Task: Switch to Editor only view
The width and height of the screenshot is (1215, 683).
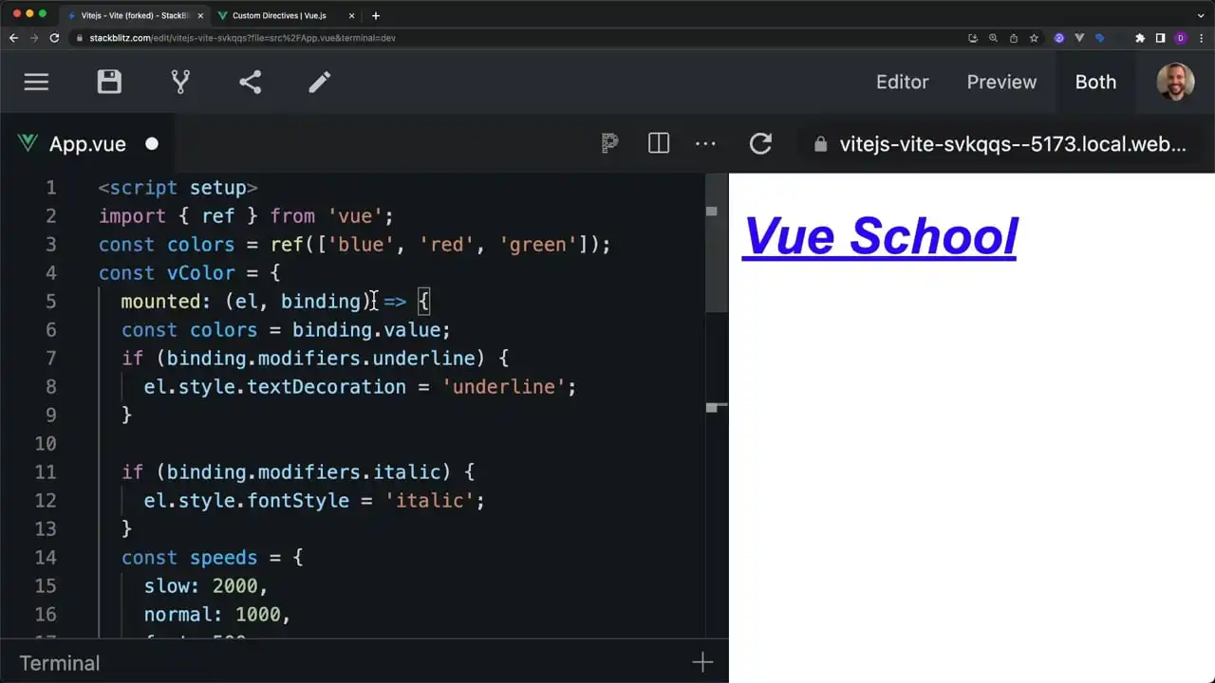Action: (902, 82)
